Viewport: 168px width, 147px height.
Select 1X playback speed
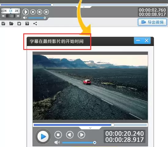11,11
